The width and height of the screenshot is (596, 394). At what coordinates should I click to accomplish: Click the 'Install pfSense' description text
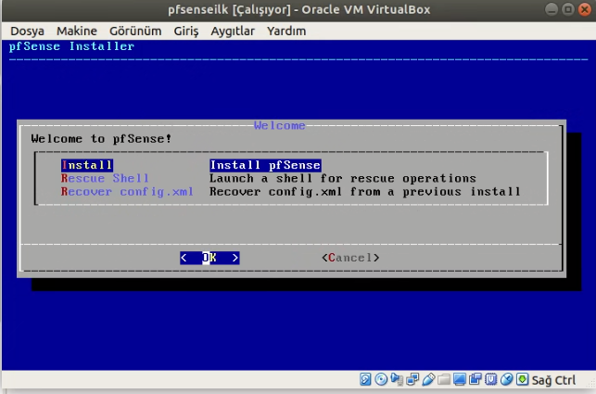265,165
